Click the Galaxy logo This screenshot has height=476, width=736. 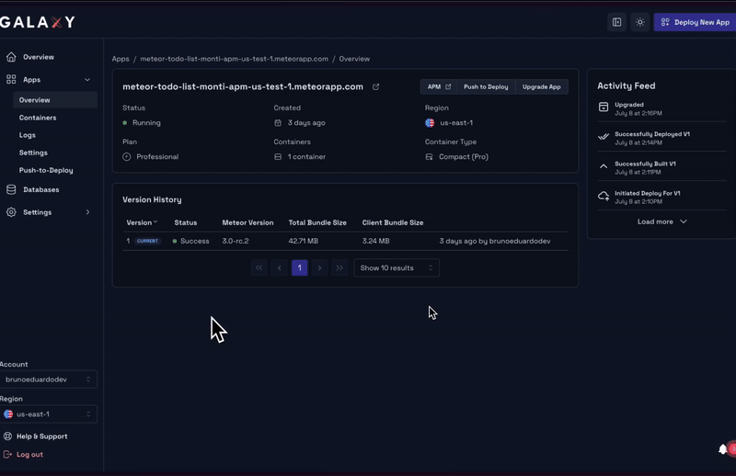[x=37, y=22]
